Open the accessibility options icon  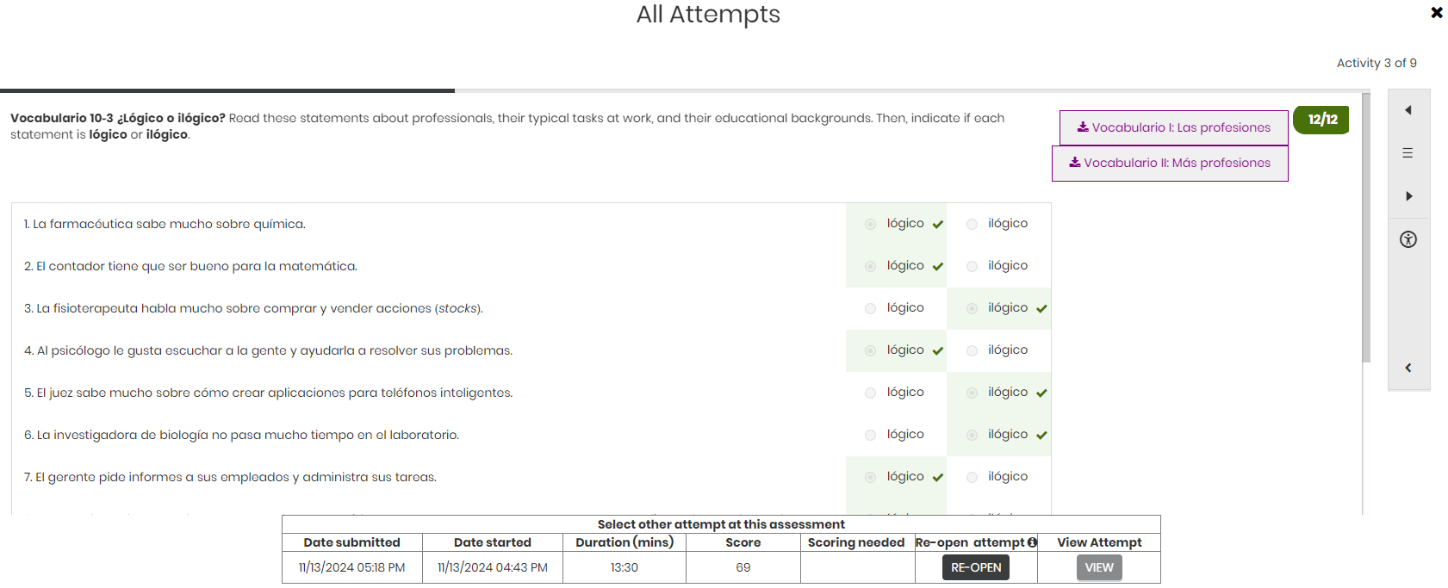1408,240
